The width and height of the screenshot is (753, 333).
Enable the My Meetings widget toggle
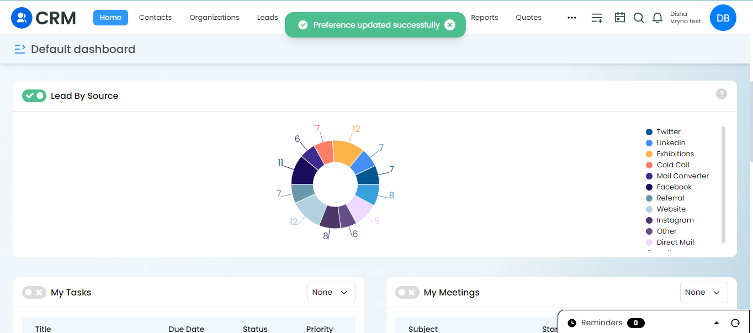pos(407,292)
